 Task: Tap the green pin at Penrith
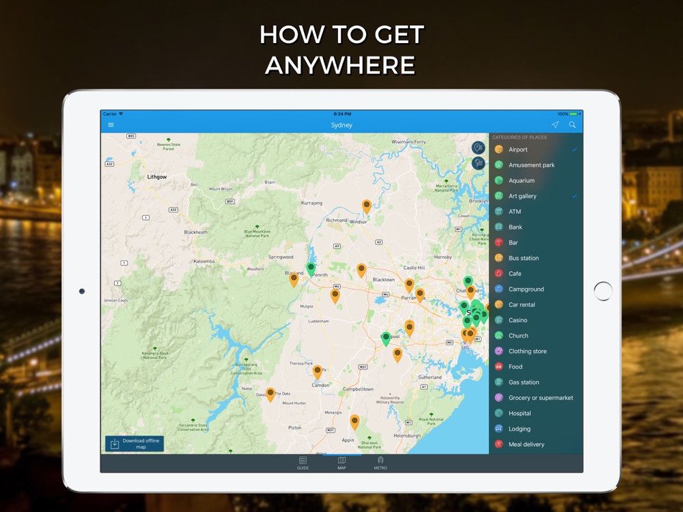coord(311,268)
